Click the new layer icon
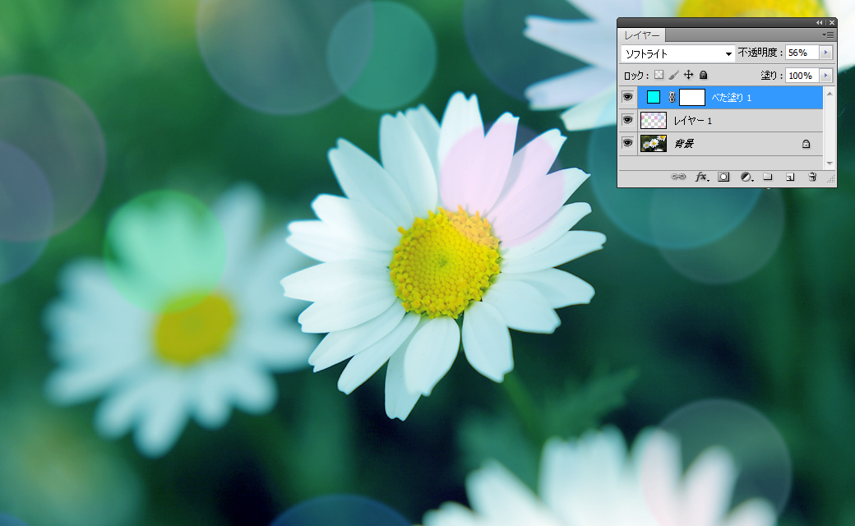The width and height of the screenshot is (855, 526). tap(789, 177)
